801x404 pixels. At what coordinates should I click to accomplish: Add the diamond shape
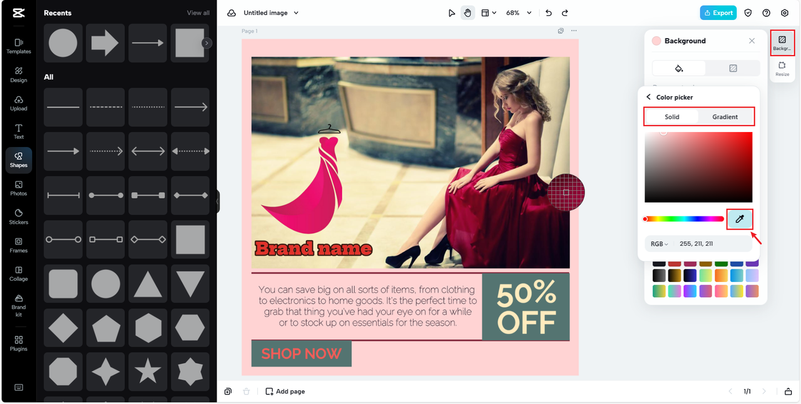pos(63,328)
